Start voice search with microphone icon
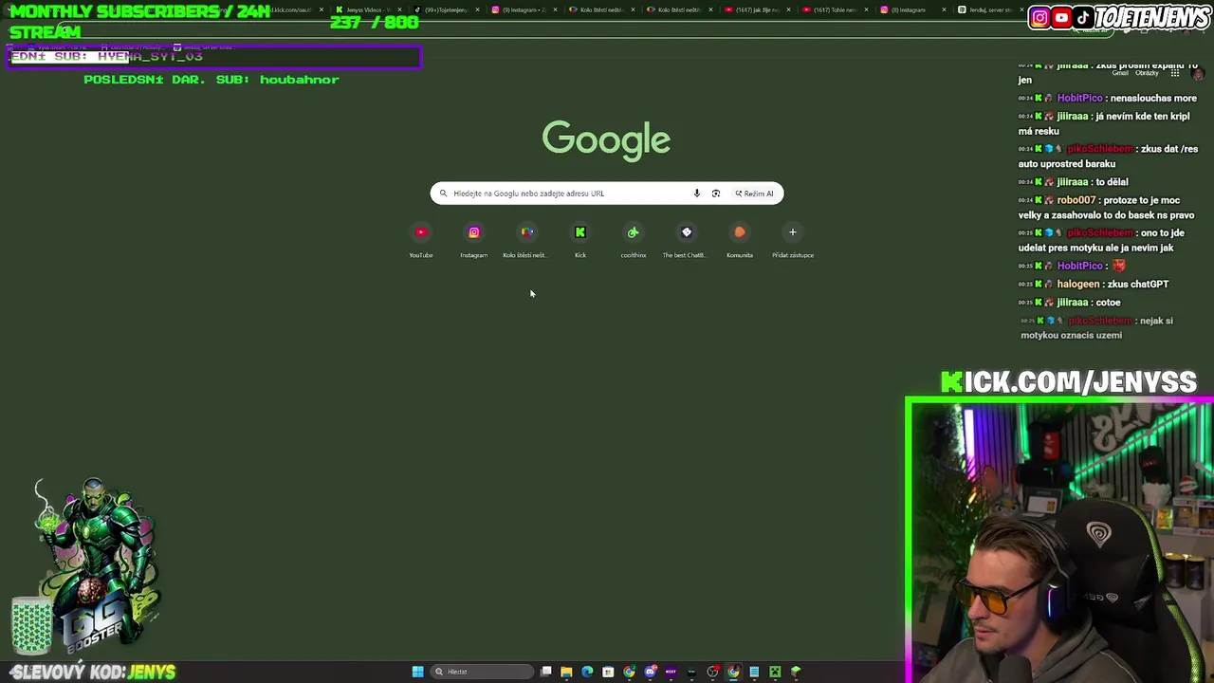This screenshot has width=1214, height=683. pyautogui.click(x=696, y=194)
